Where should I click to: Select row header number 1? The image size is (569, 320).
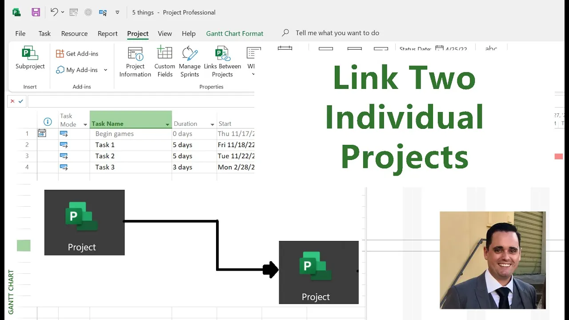coord(27,134)
